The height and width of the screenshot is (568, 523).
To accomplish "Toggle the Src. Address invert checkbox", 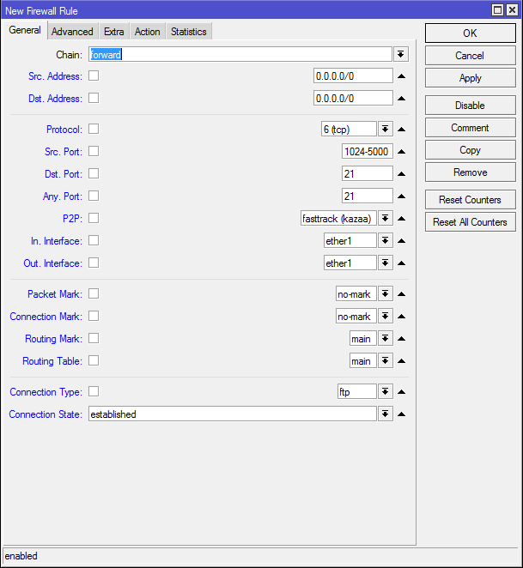I will (94, 76).
